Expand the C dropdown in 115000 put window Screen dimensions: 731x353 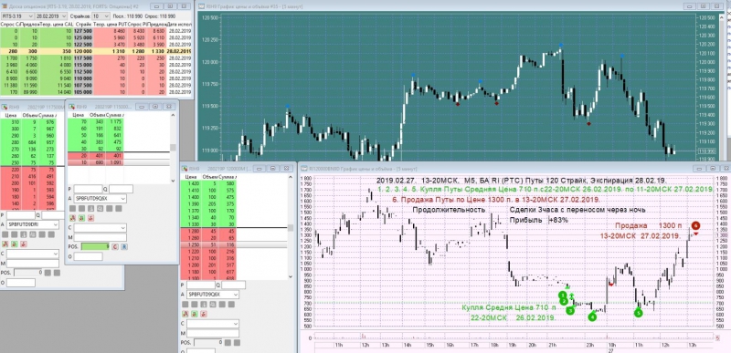[100, 228]
